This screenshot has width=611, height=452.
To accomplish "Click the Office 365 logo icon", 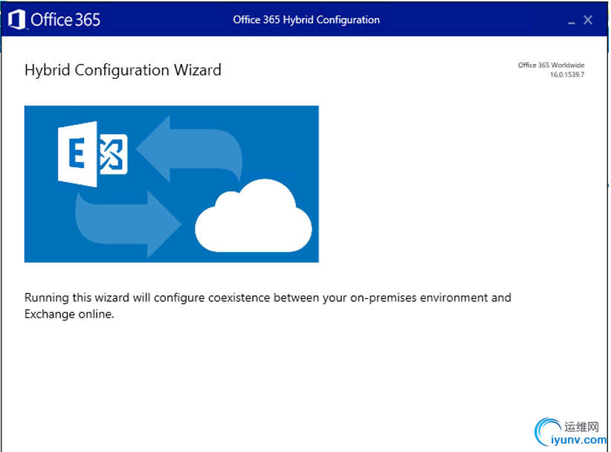I will 16,19.
